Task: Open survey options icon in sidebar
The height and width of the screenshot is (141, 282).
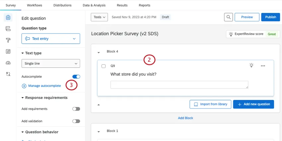Action: 8,51
